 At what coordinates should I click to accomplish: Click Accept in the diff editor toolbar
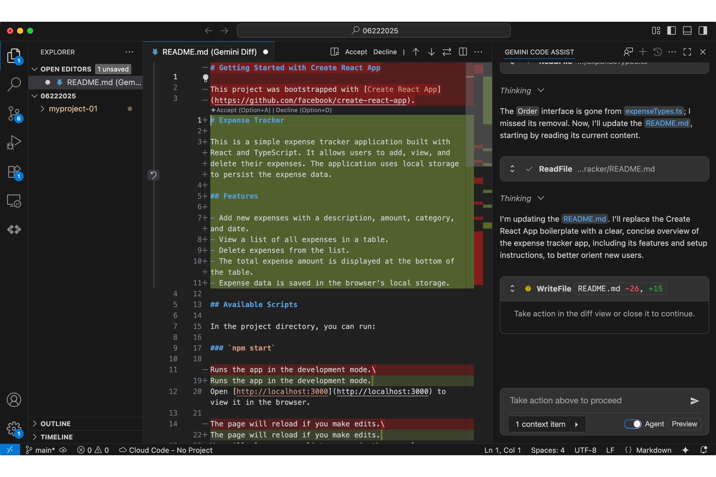pyautogui.click(x=356, y=52)
